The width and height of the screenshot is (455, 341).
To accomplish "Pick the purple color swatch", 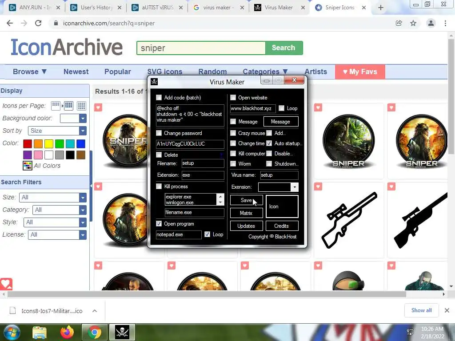I will click(28, 155).
